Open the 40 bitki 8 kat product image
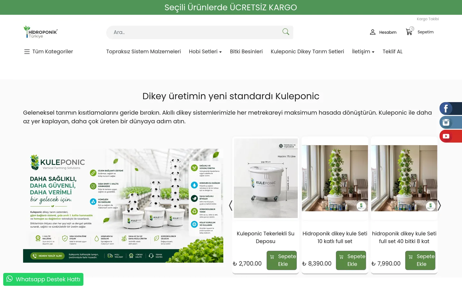This screenshot has width=462, height=289. click(x=404, y=178)
